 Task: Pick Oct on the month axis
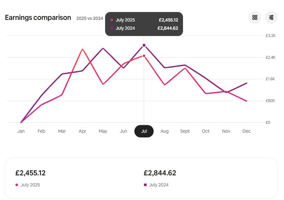(x=205, y=131)
